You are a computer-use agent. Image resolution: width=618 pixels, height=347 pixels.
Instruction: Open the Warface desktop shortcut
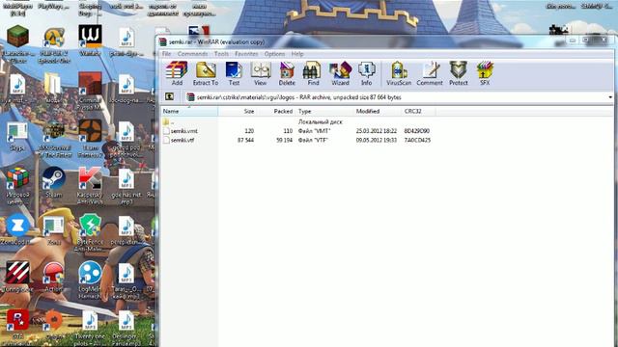90,40
